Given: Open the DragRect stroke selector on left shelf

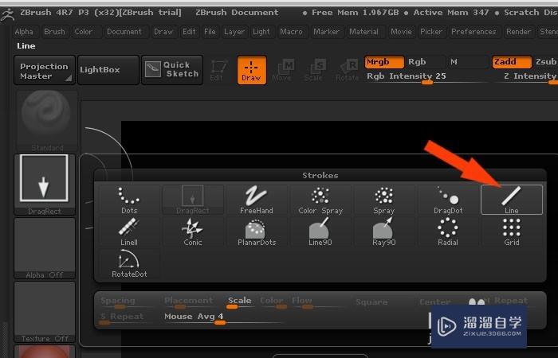Looking at the screenshot, I should pos(45,185).
